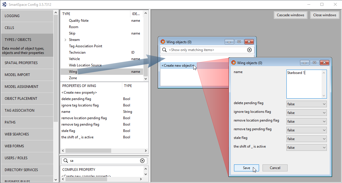Image resolution: width=342 pixels, height=183 pixels.
Task: Maximize the rear Wing objects window
Action: (x=239, y=42)
